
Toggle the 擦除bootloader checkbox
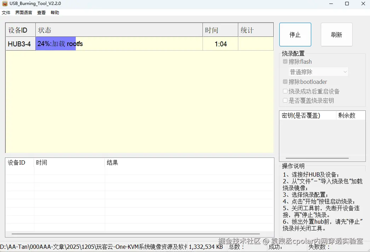285,81
